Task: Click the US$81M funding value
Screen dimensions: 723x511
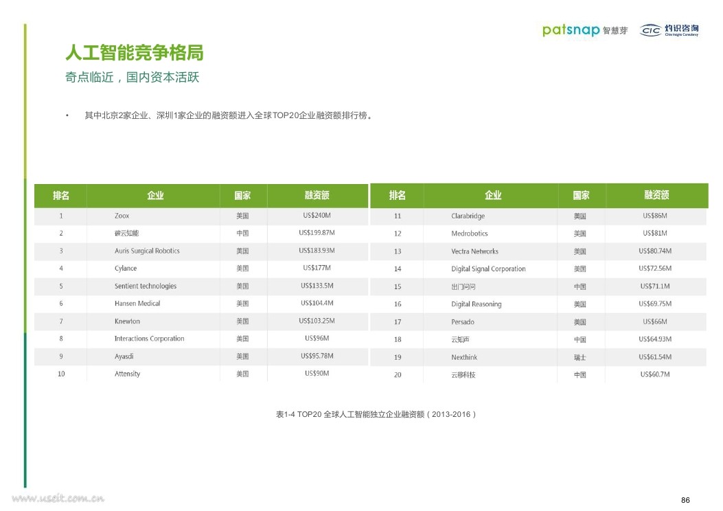Action: click(655, 233)
